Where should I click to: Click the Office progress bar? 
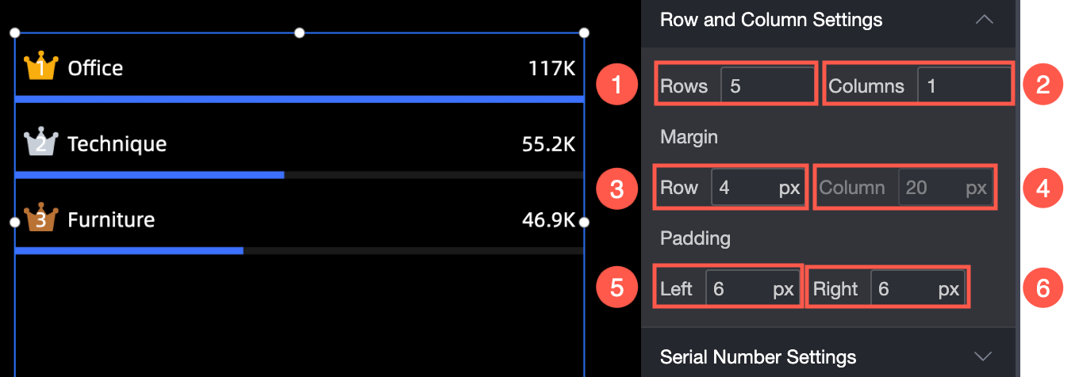tap(299, 99)
